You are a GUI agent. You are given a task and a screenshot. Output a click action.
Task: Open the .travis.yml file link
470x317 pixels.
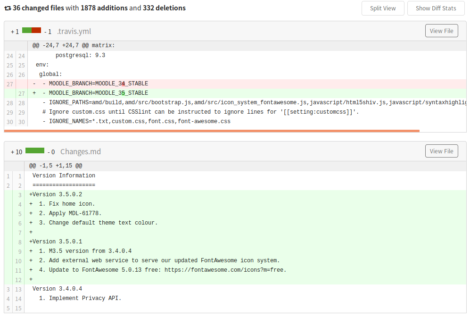click(74, 31)
